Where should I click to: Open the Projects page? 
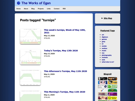coord(41,9)
